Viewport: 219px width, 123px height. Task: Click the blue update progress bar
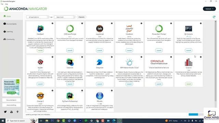pos(193,114)
